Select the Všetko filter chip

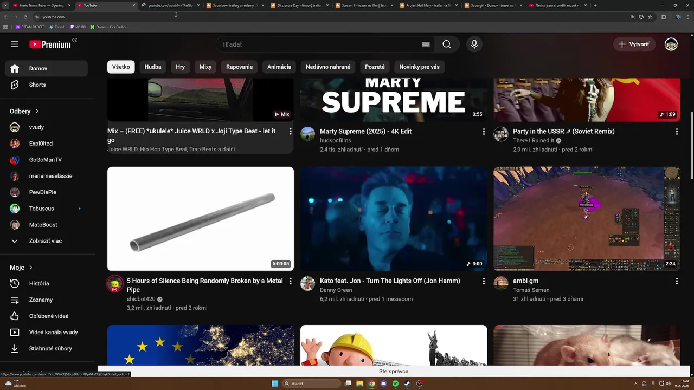pyautogui.click(x=121, y=67)
